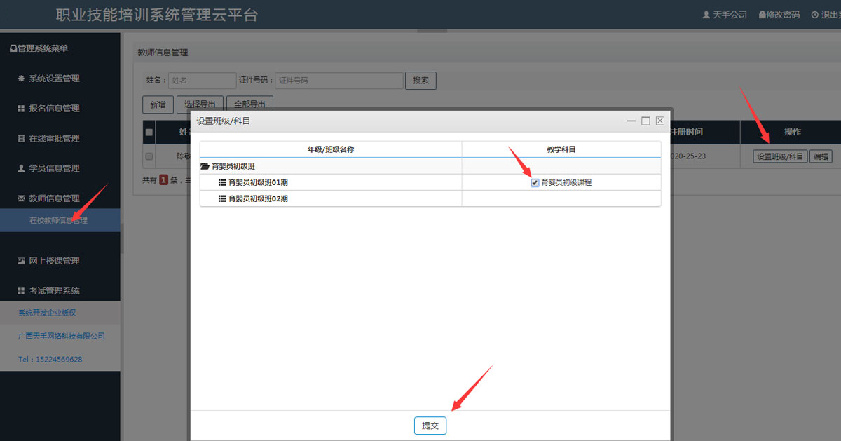Click the lock icon beside 修改密码
Screen dimensions: 841x441
click(x=762, y=15)
